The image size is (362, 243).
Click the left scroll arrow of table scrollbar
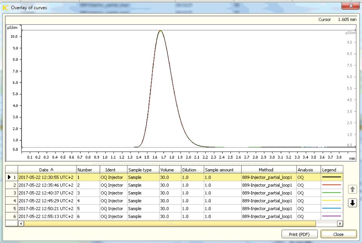pyautogui.click(x=21, y=223)
